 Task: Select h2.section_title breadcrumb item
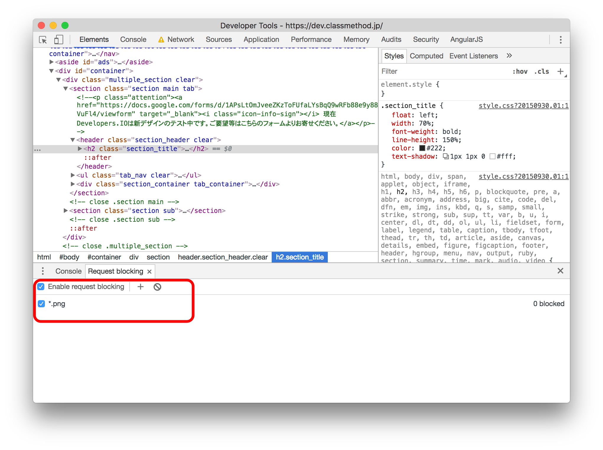click(x=300, y=257)
